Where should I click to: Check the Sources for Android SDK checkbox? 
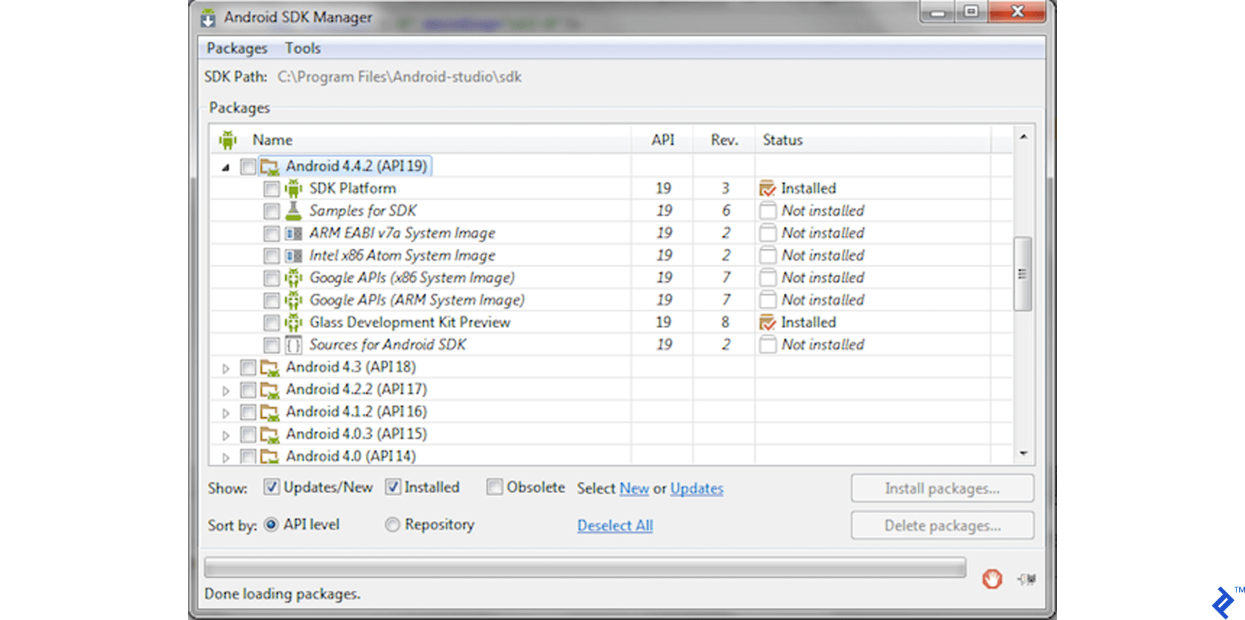click(271, 345)
